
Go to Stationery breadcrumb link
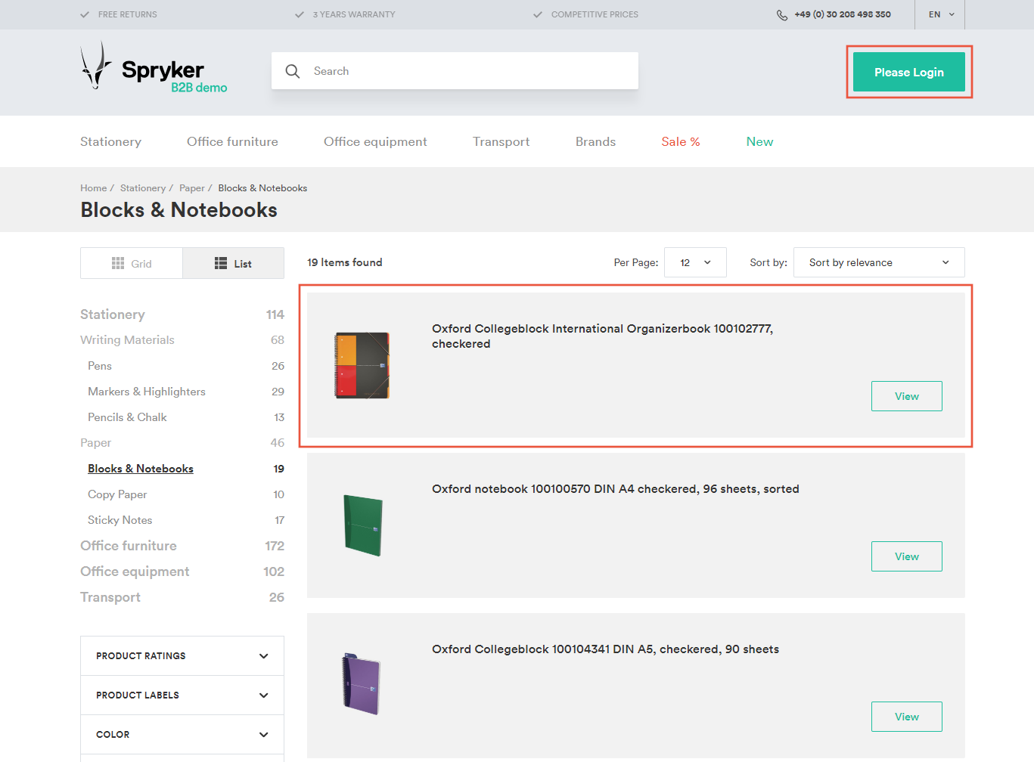pos(143,188)
